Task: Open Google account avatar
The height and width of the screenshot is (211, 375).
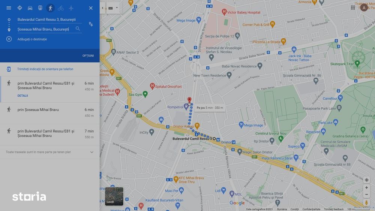Action: coord(364,7)
